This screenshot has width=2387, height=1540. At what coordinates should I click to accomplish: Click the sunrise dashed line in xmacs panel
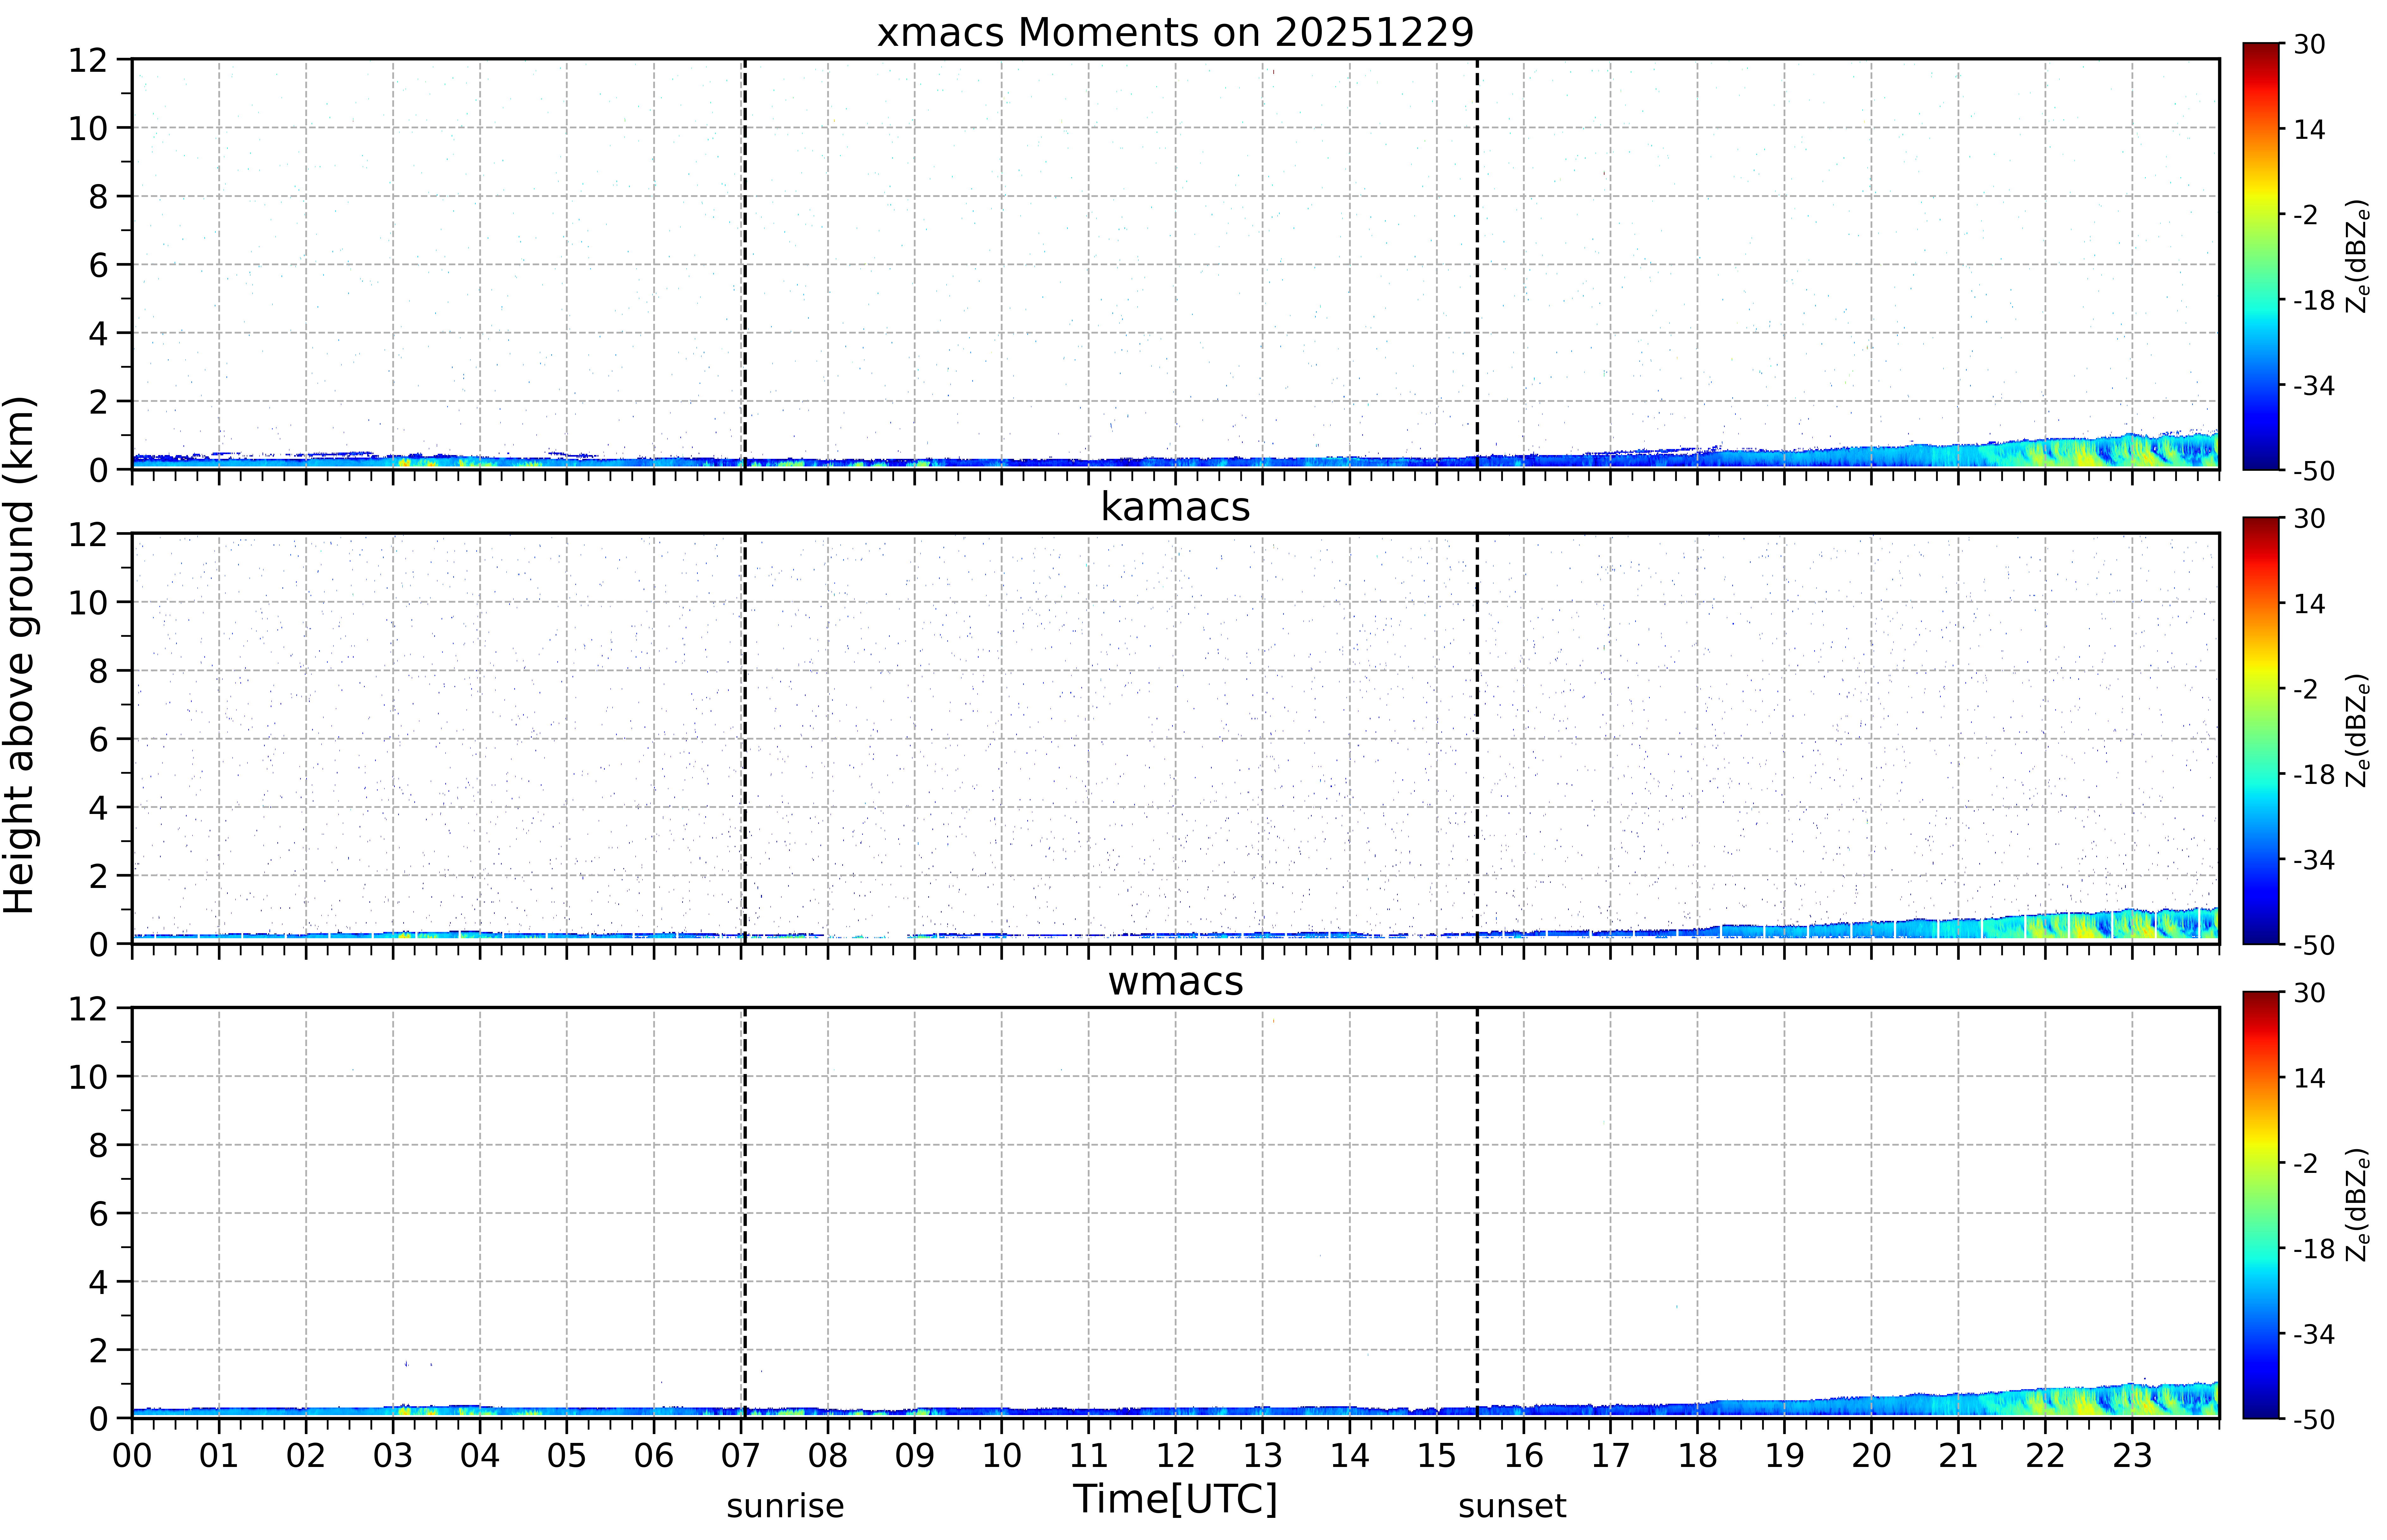(x=745, y=264)
